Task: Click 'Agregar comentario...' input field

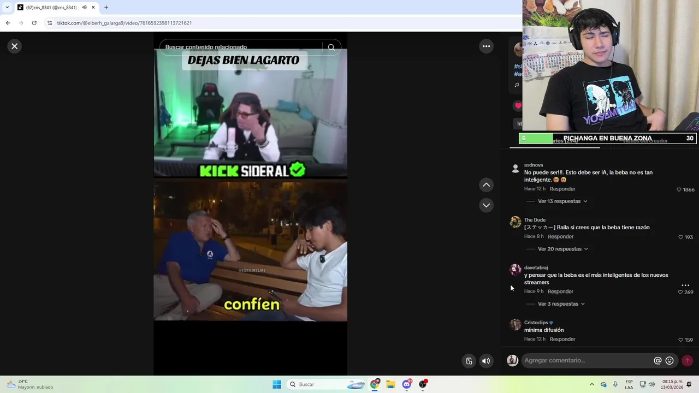Action: coord(587,360)
